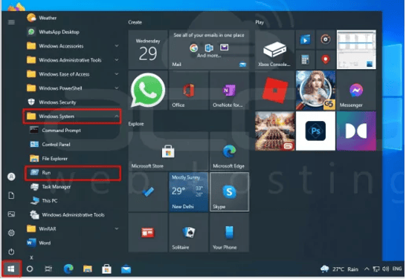Screen dimensions: 406x279
Task: Click the Windows Start button
Action: click(11, 269)
